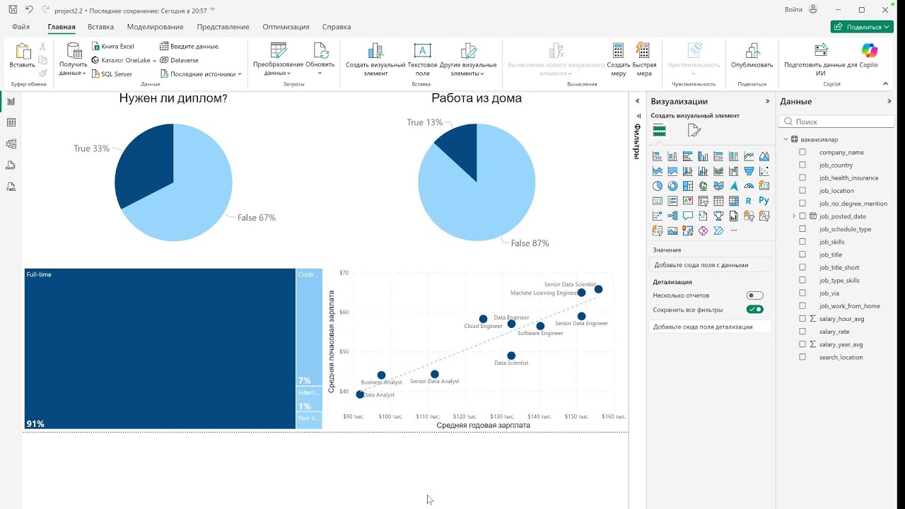This screenshot has width=905, height=509.
Task: Open Report view in left sidebar
Action: (11, 101)
